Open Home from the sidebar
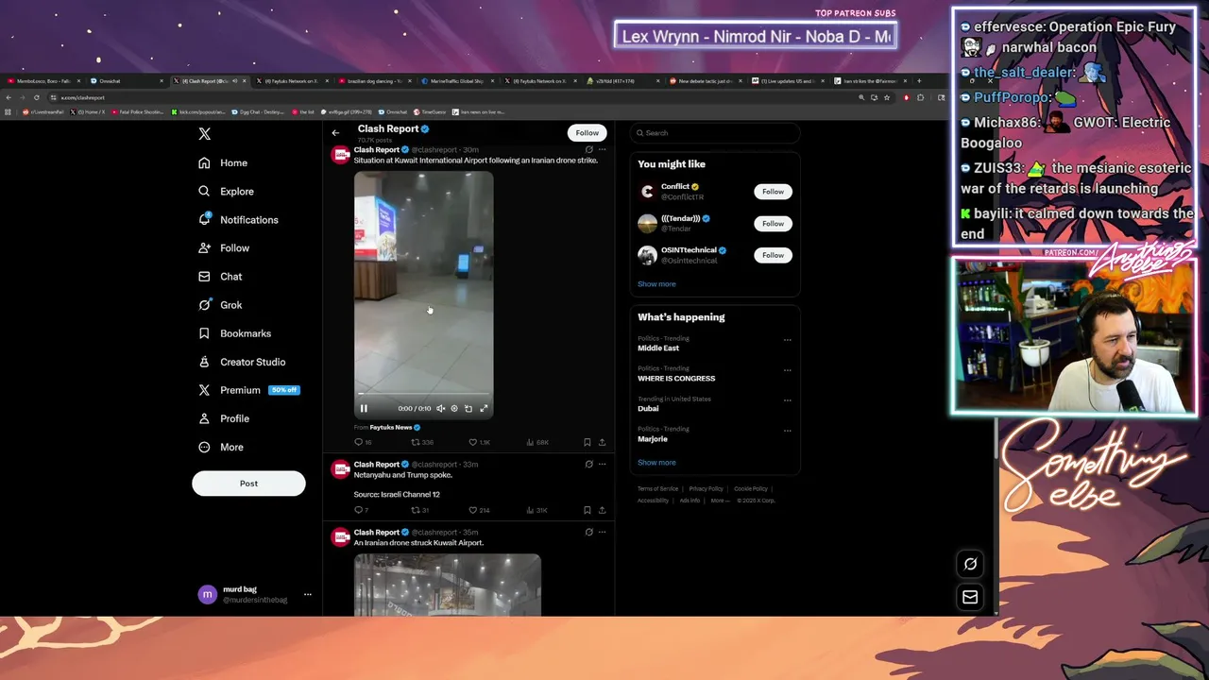 tap(223, 162)
